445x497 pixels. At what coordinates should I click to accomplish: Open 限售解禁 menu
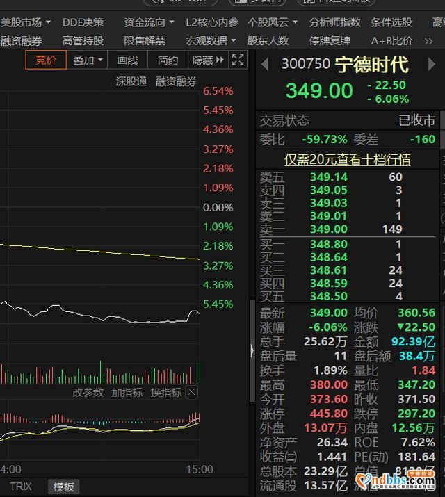coord(145,41)
